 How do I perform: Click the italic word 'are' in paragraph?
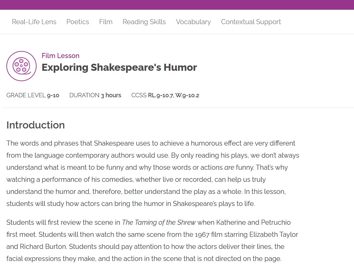tap(229, 167)
